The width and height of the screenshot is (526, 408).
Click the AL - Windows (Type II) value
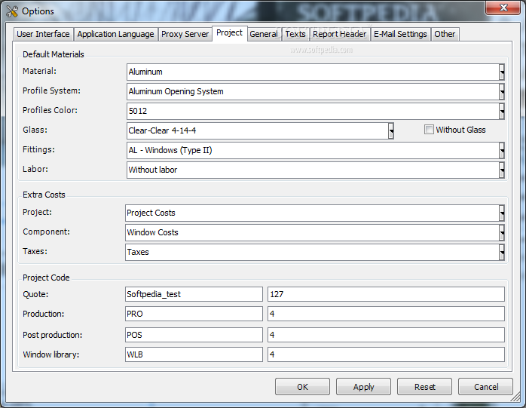pos(170,150)
